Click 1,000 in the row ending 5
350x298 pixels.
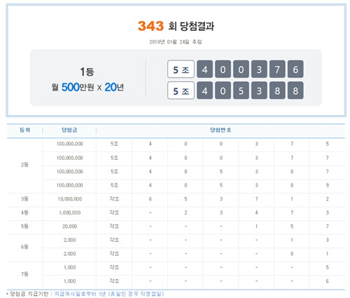click(x=70, y=267)
